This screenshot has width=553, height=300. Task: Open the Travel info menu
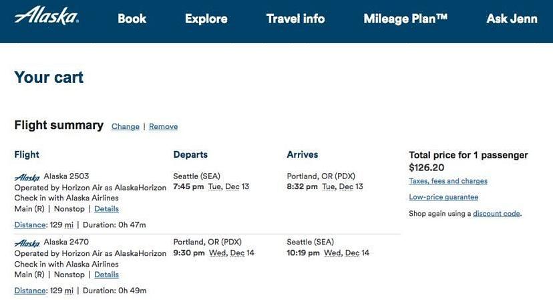click(x=296, y=19)
